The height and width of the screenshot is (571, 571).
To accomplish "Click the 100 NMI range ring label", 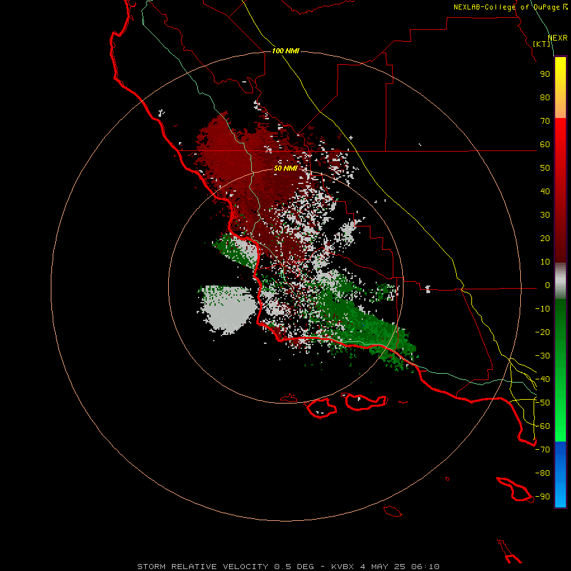I will point(285,51).
